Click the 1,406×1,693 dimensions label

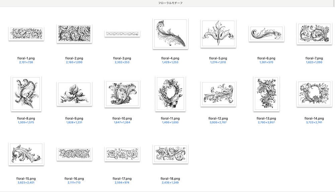click(170, 123)
